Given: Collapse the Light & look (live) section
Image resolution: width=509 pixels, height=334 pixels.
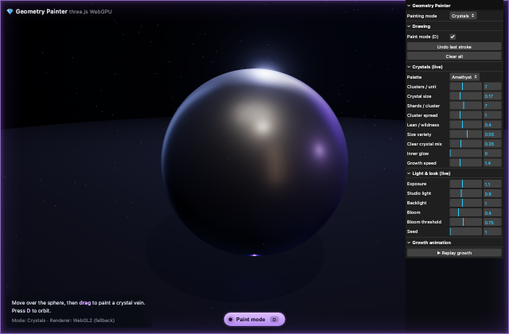Looking at the screenshot, I should 454,173.
